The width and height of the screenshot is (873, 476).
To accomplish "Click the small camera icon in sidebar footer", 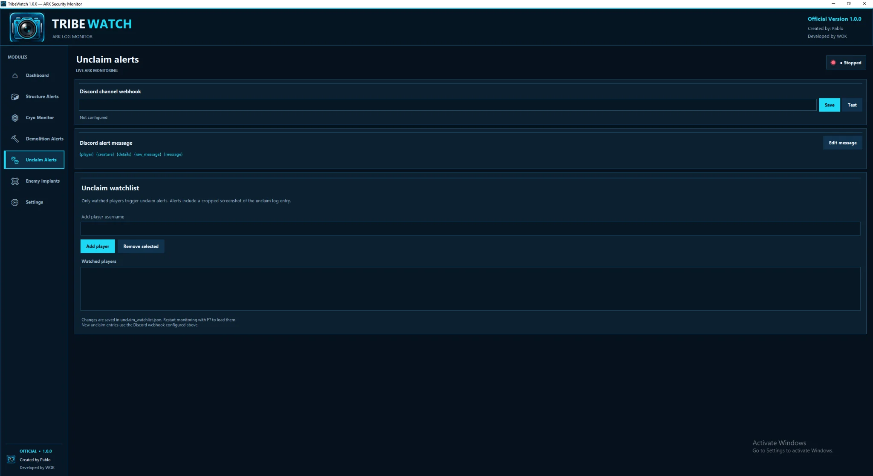I will (x=11, y=459).
